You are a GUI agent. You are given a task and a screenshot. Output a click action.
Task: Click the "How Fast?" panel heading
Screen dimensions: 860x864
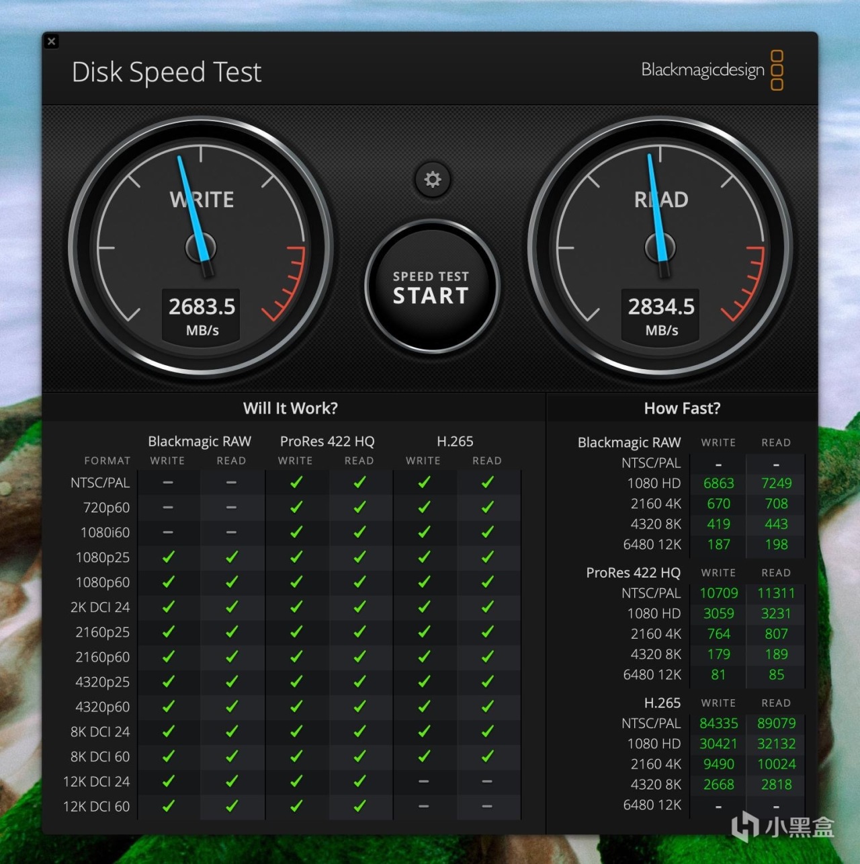tap(682, 408)
